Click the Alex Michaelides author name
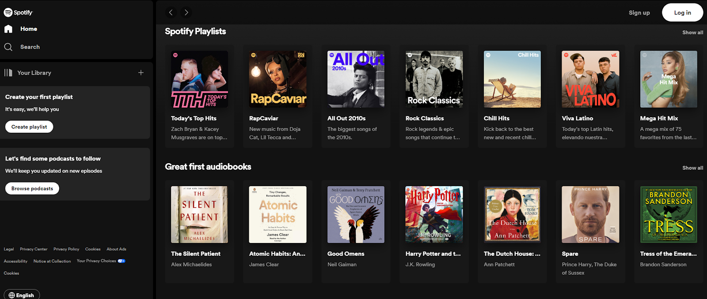 [191, 265]
